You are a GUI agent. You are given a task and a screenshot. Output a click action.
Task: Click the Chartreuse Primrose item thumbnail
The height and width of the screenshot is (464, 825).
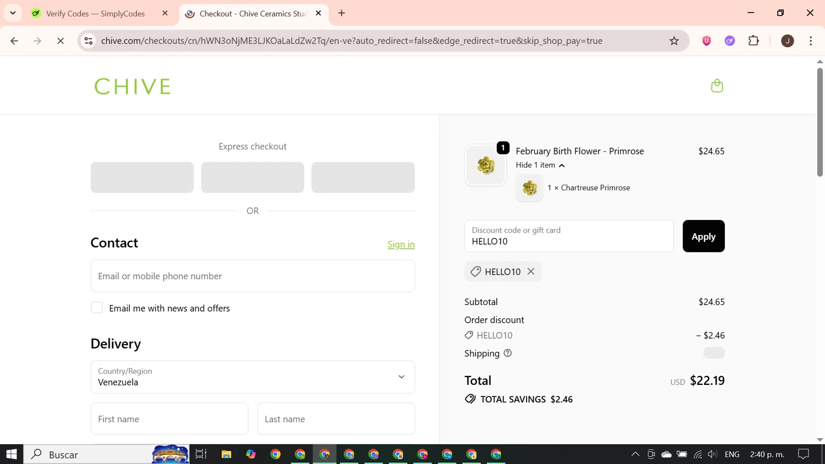530,188
